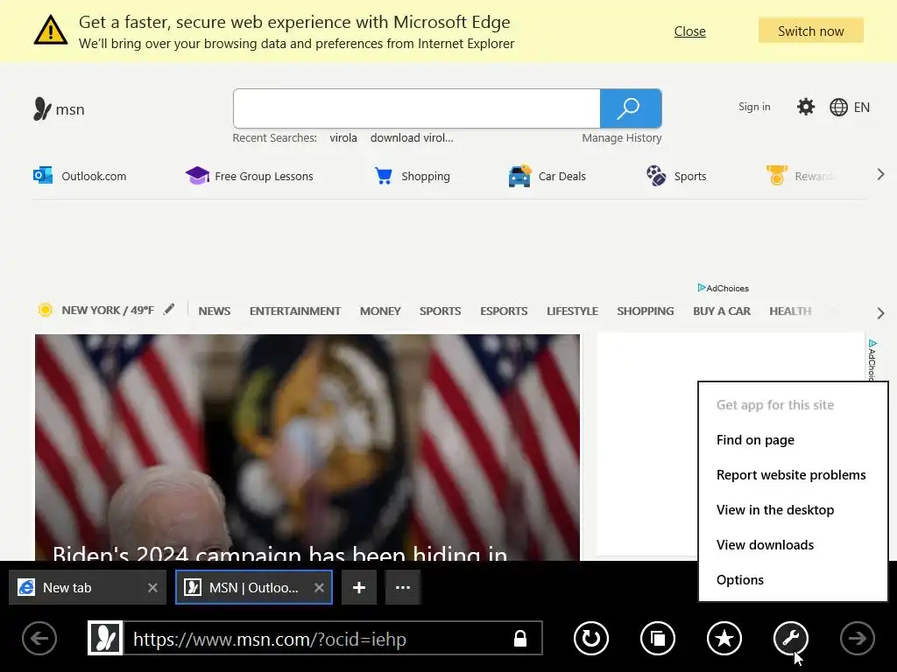Select Report website problems
Viewport: 897px width, 672px height.
coord(793,475)
